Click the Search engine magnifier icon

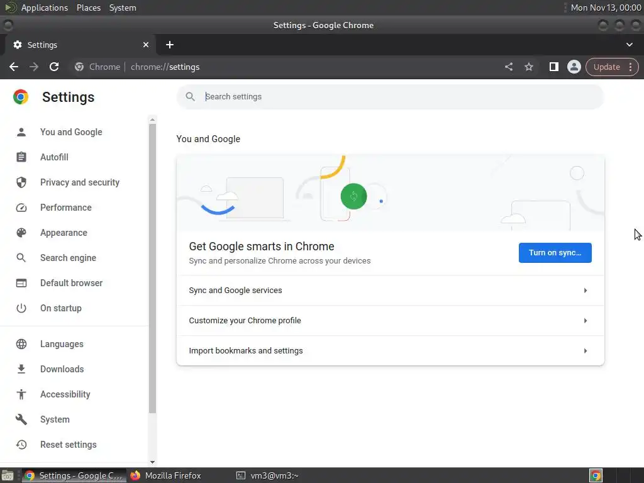point(21,258)
